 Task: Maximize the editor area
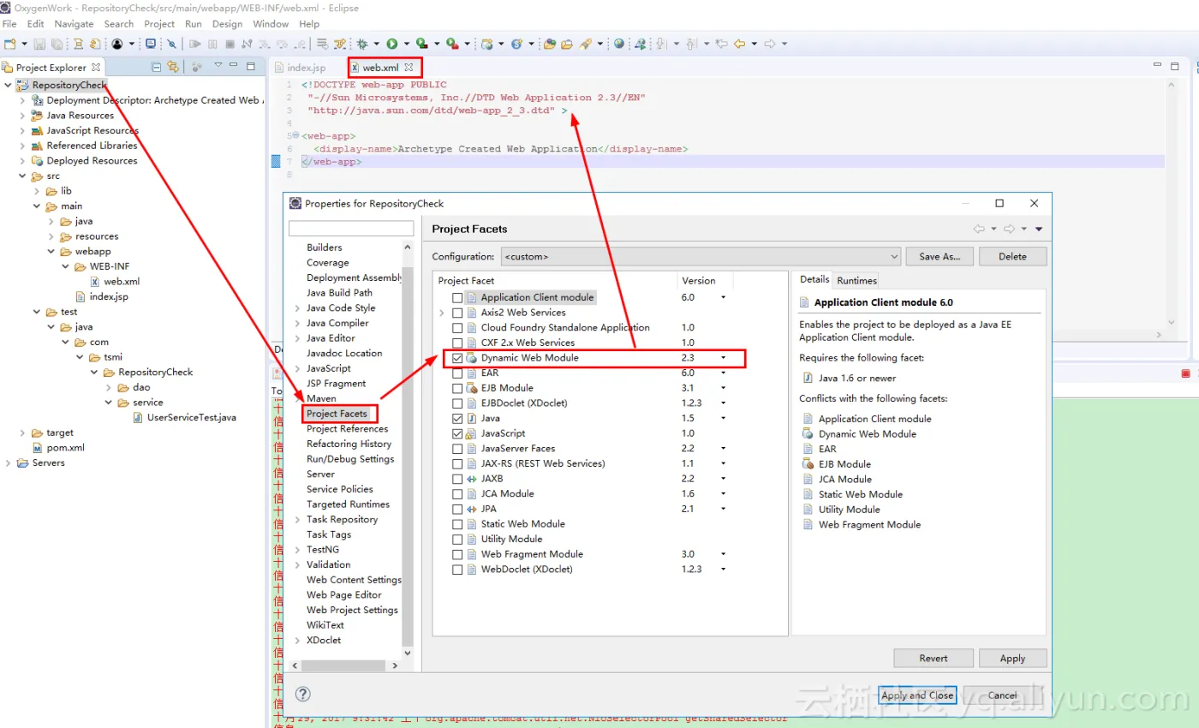point(1174,66)
